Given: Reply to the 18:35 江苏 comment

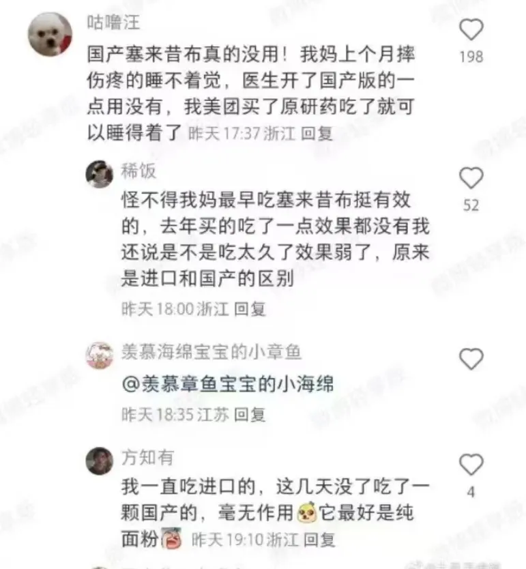Looking at the screenshot, I should point(250,414).
